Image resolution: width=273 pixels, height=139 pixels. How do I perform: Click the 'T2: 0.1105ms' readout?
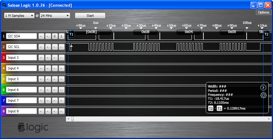point(218,103)
